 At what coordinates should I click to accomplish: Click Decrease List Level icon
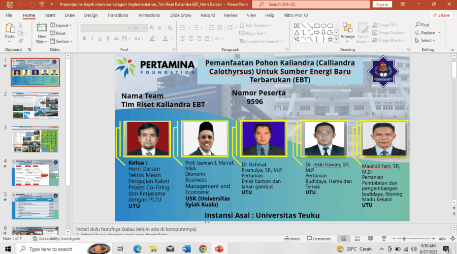(x=211, y=28)
